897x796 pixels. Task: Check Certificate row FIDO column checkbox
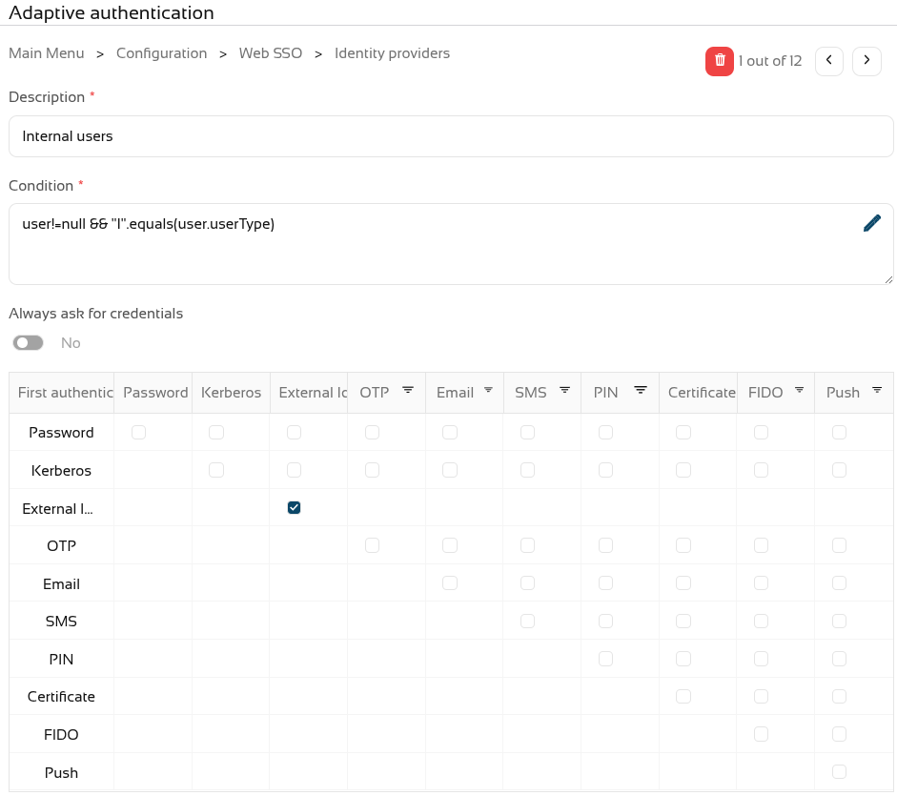tap(761, 697)
